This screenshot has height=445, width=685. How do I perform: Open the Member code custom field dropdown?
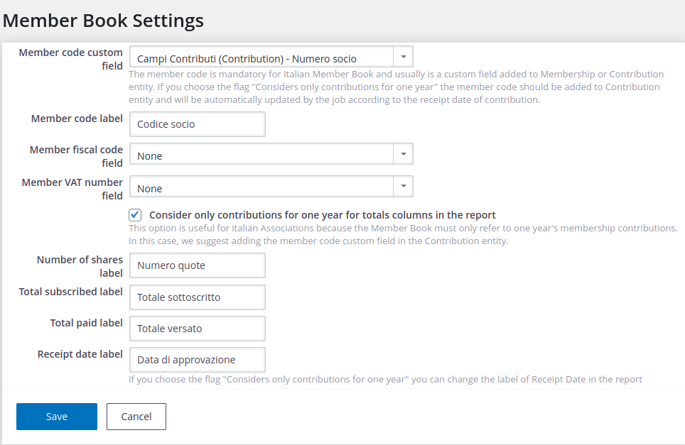point(271,57)
